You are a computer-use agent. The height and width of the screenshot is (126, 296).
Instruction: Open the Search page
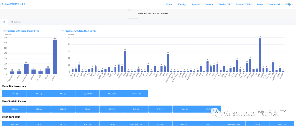(209, 5)
